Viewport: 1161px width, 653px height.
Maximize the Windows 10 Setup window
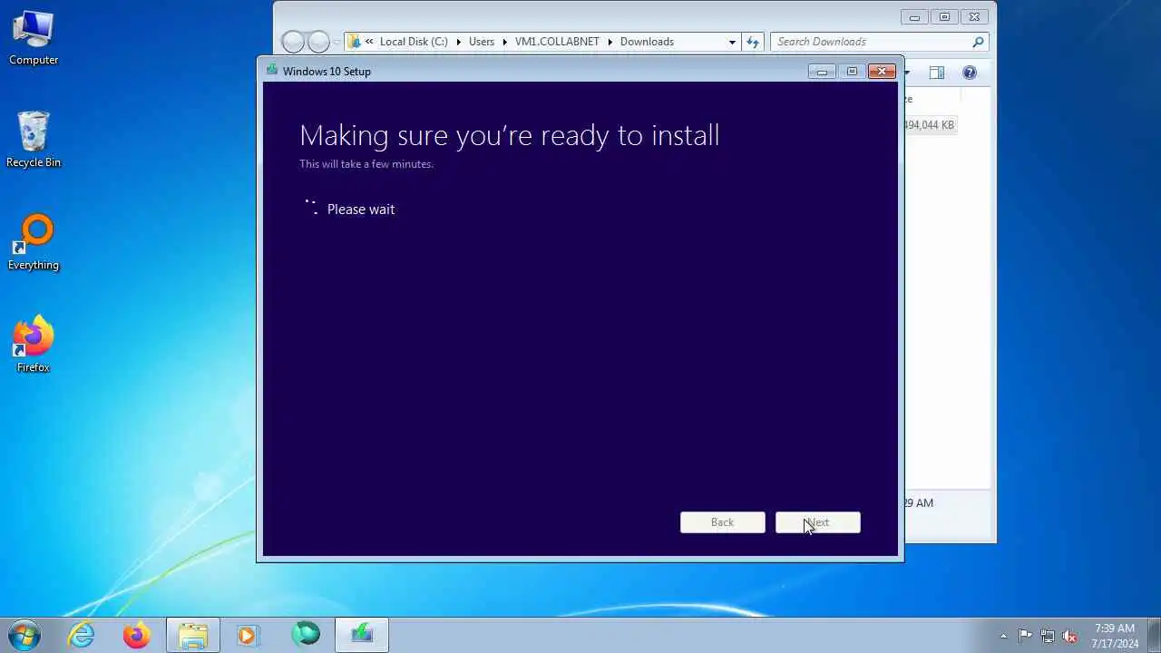[x=852, y=72]
